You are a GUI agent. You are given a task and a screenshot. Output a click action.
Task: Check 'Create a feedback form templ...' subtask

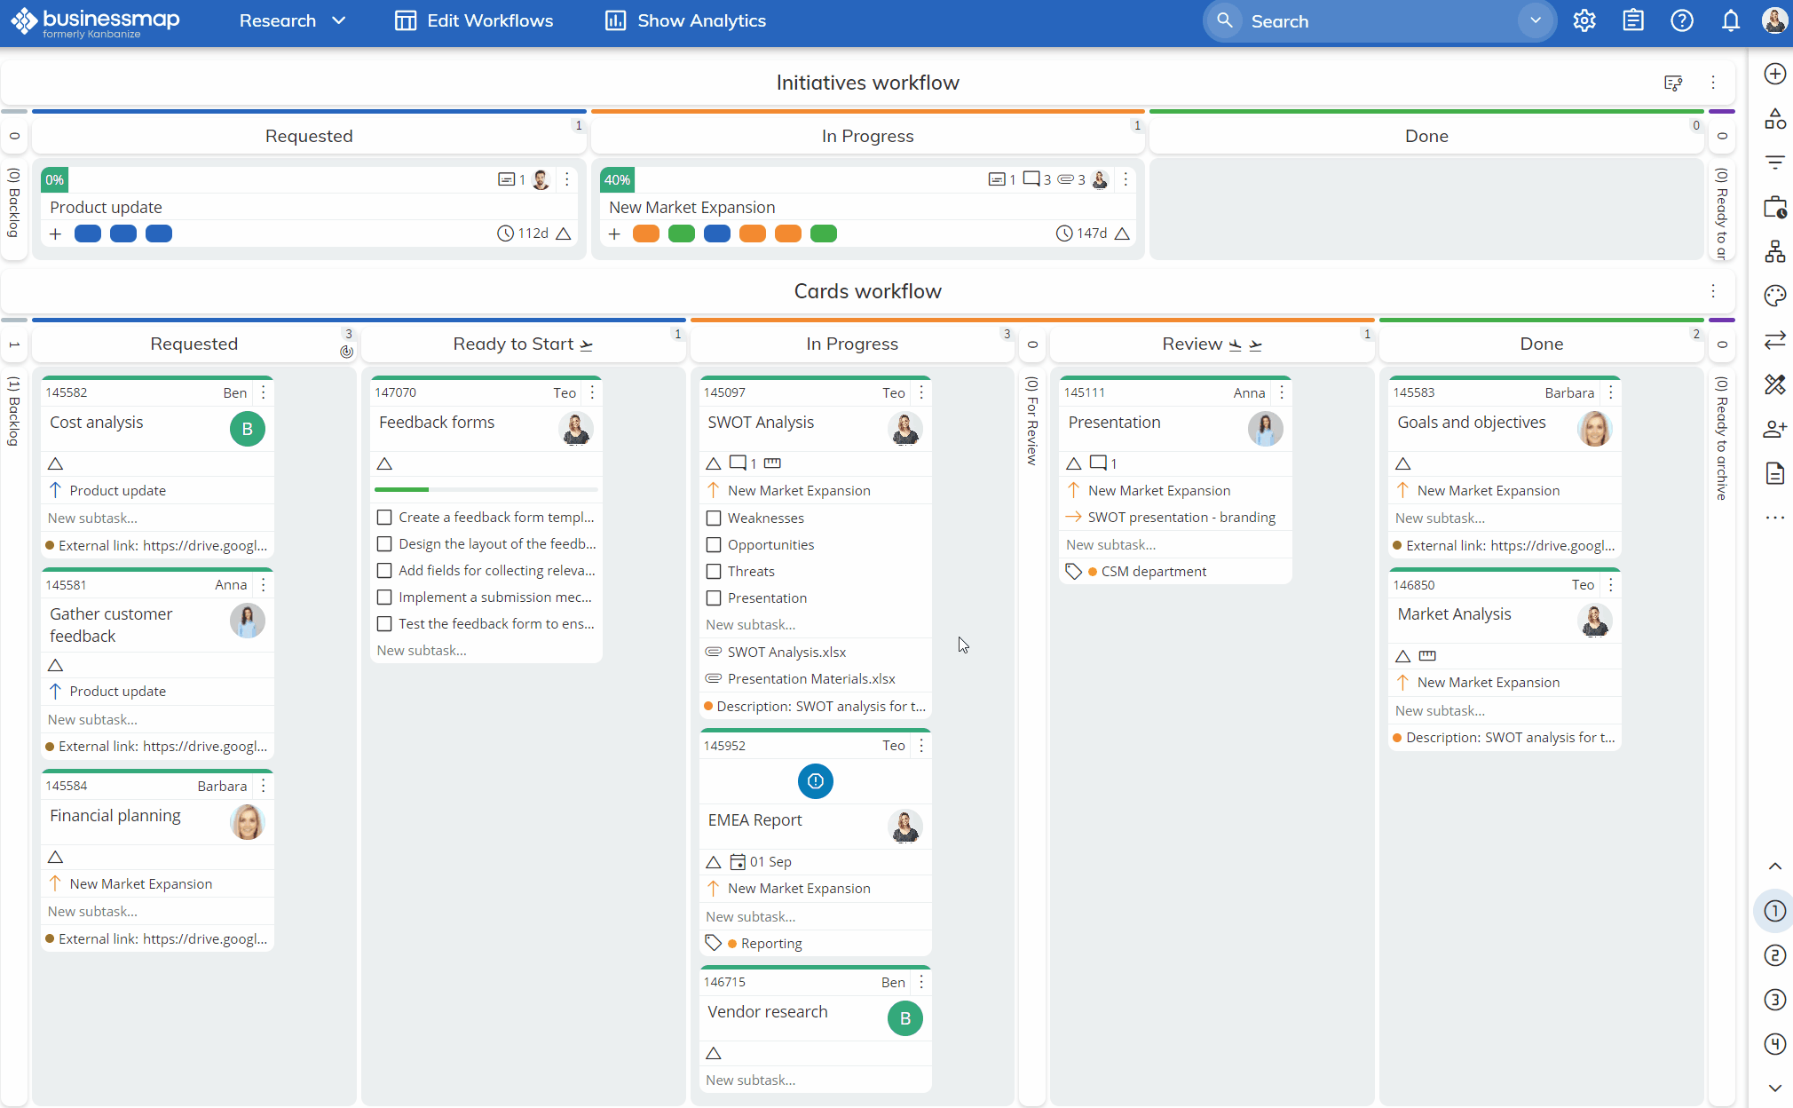point(384,518)
